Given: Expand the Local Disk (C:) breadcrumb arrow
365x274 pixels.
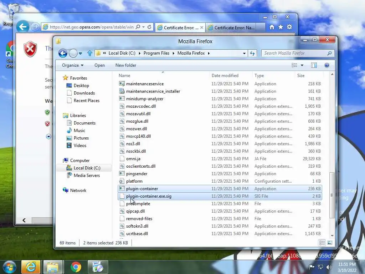Looking at the screenshot, I should (139, 54).
